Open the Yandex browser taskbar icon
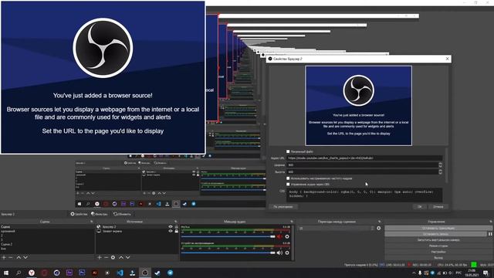Image resolution: width=494 pixels, height=278 pixels. tap(32, 273)
